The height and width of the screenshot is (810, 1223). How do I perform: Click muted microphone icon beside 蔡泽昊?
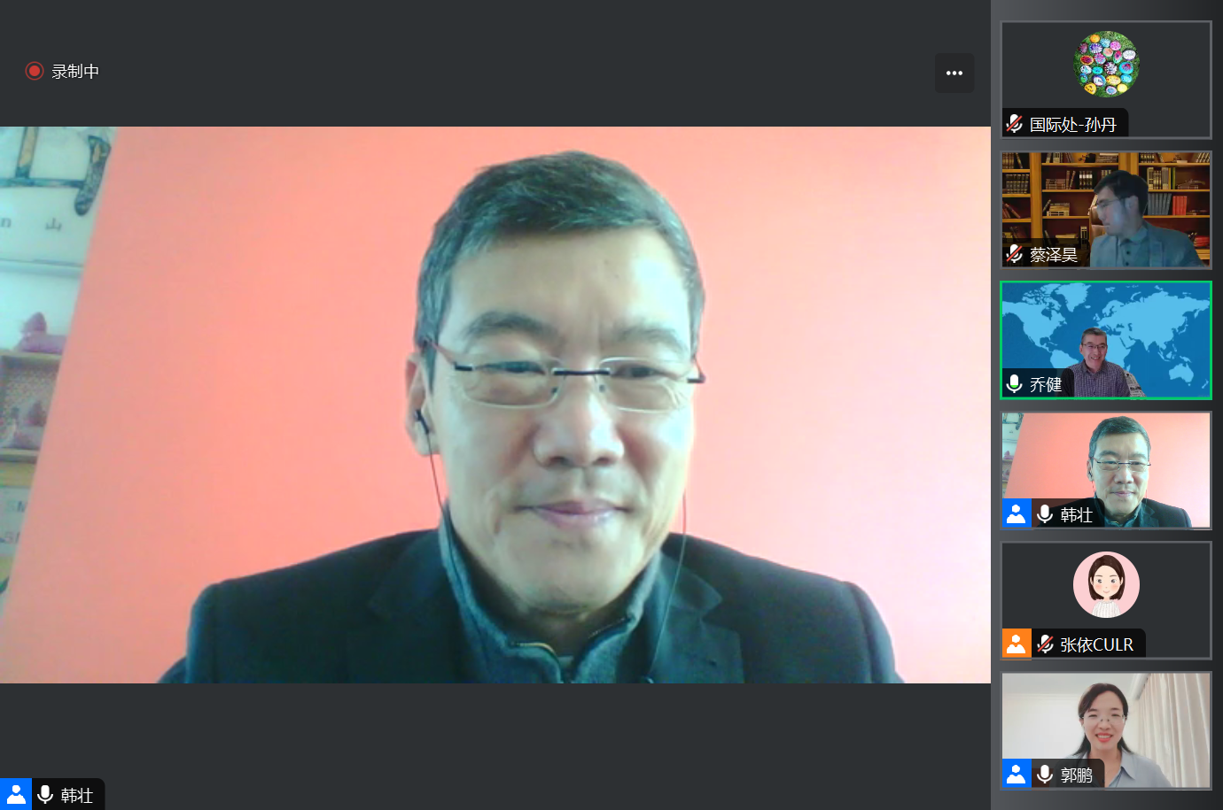pos(1015,254)
